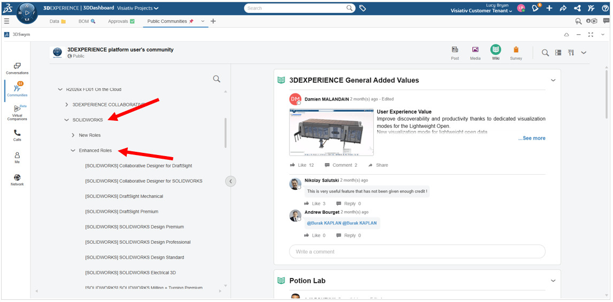Open Communities in the left sidebar
Screen dimensions: 613x302
[x=17, y=89]
